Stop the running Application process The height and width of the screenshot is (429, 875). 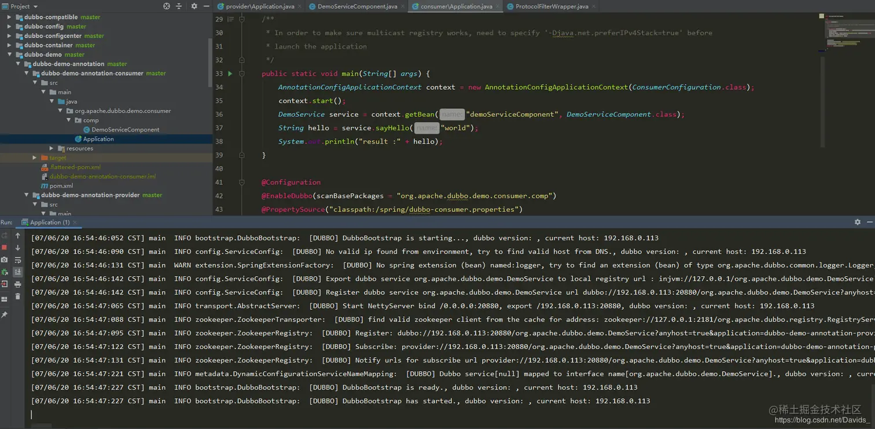pyautogui.click(x=5, y=248)
